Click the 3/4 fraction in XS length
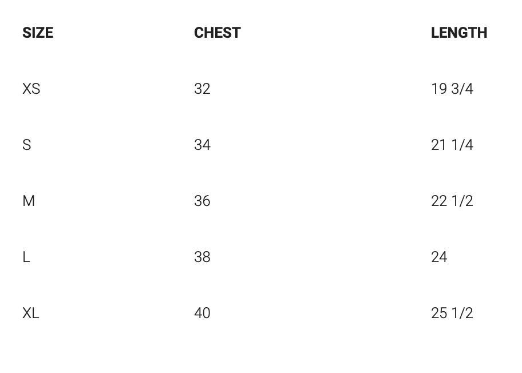Image resolution: width=522 pixels, height=373 pixels. [462, 89]
